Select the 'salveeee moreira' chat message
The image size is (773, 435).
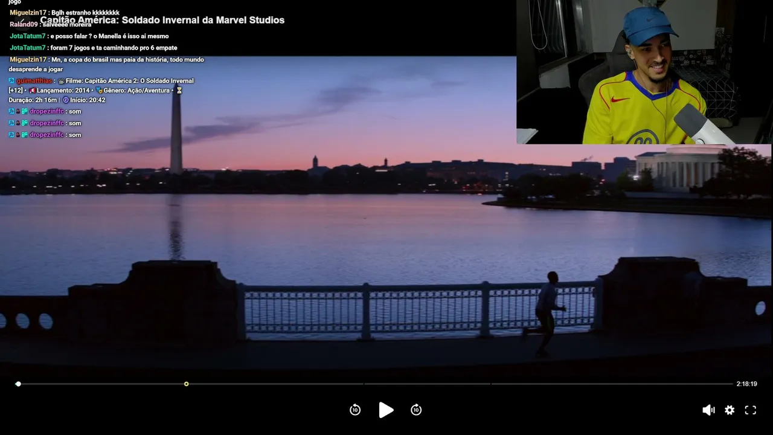67,25
